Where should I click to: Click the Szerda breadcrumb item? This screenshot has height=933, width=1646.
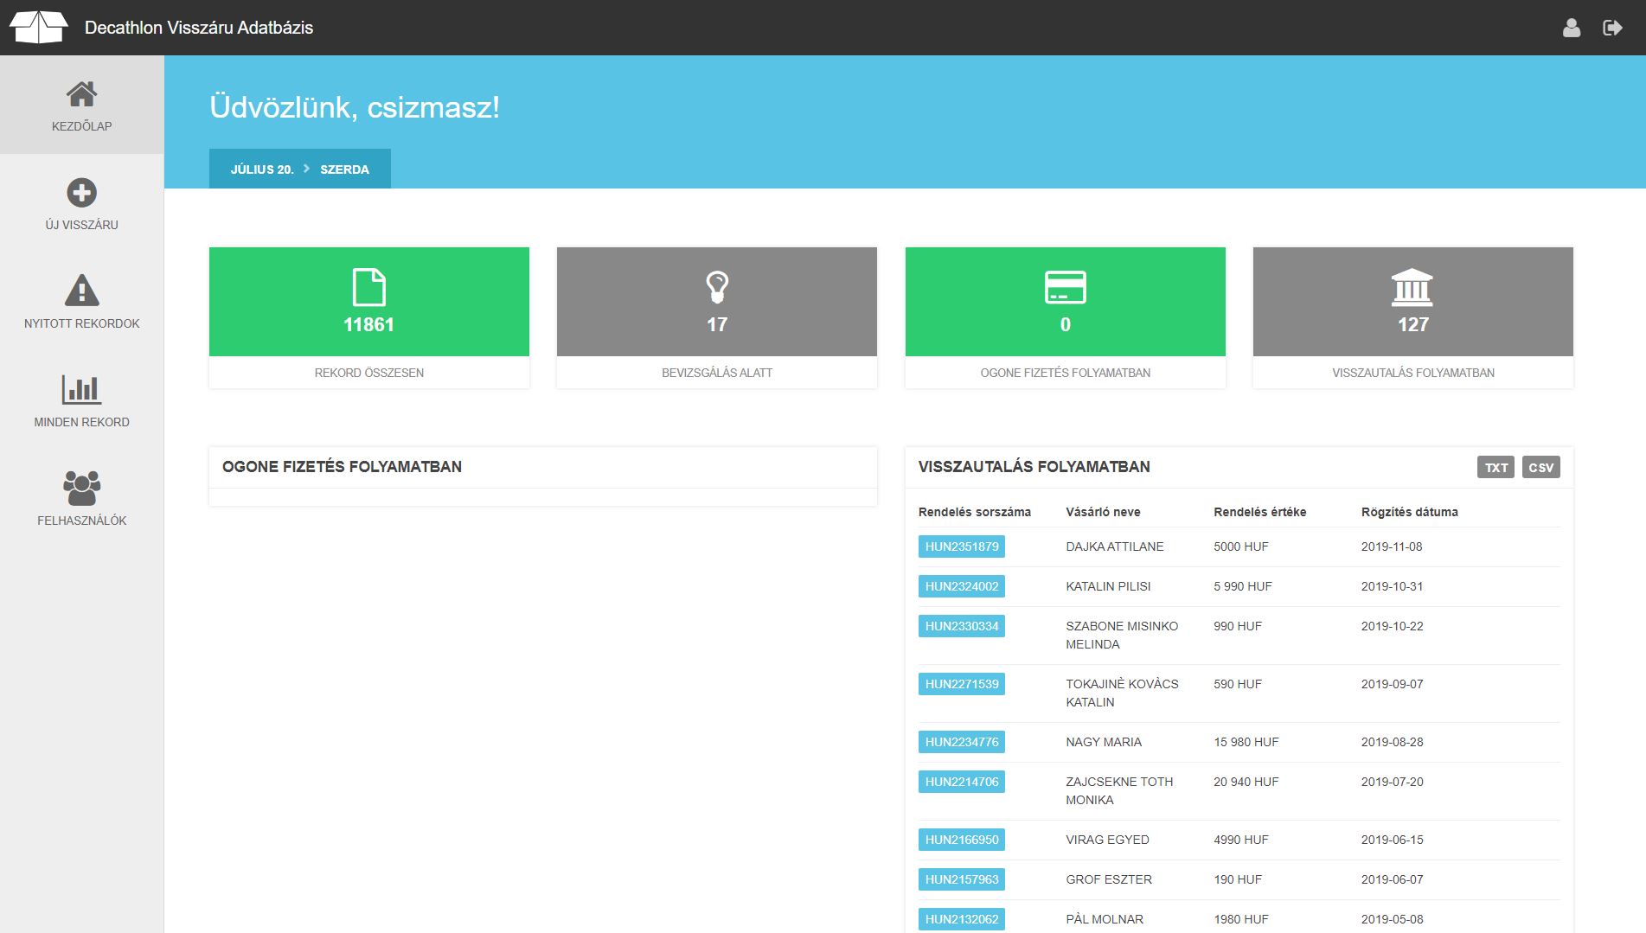tap(344, 169)
